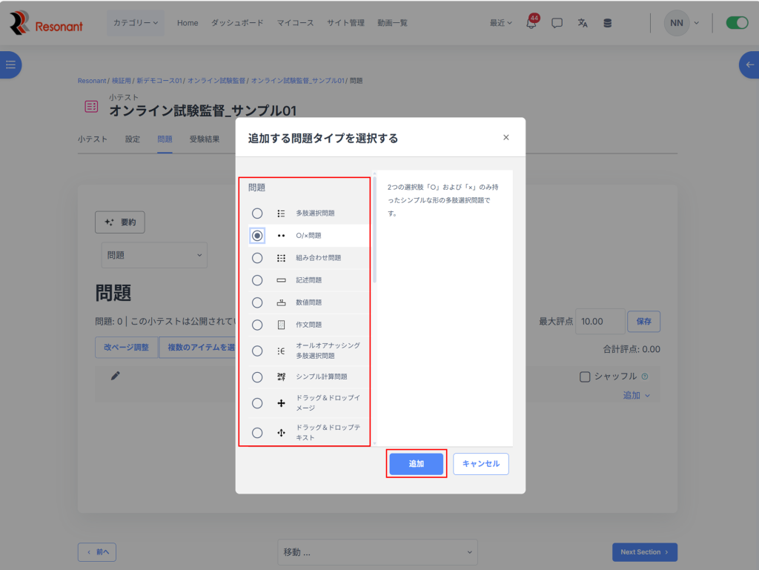Toggle the green switch in the header
Screen dimensions: 759x570
pos(737,23)
